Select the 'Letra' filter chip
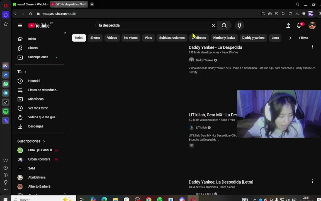 coord(275,38)
